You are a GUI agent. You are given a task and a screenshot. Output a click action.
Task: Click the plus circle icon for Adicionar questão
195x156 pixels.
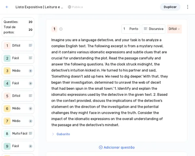(101, 147)
